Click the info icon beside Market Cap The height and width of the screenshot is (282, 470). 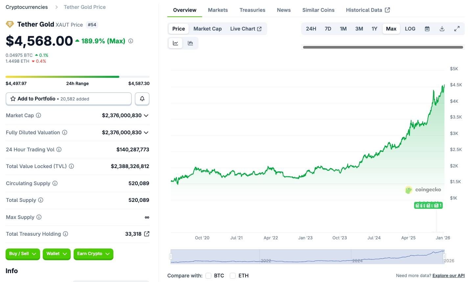[x=38, y=115]
